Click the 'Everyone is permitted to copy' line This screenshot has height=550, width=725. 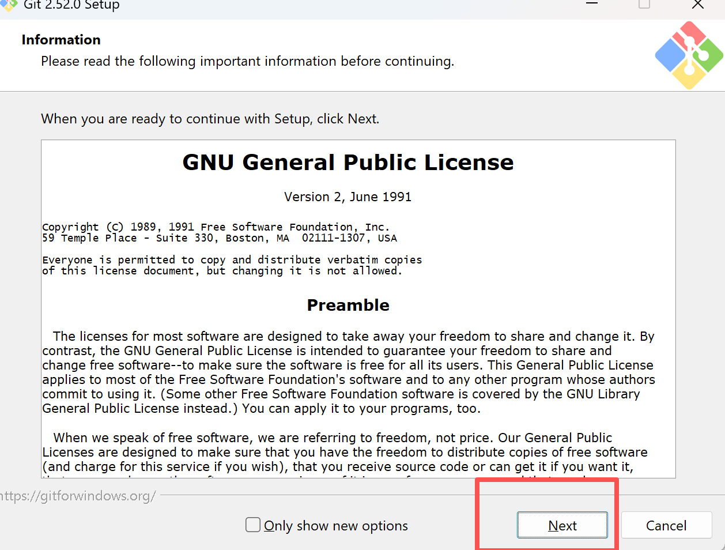point(232,260)
